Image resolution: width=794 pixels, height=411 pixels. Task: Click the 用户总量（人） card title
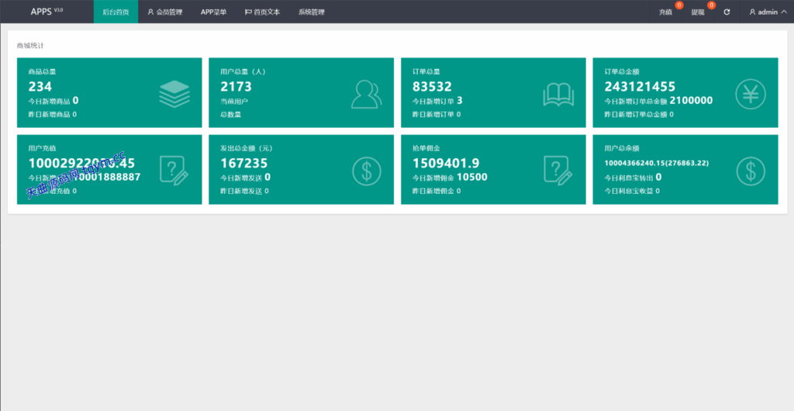click(243, 72)
